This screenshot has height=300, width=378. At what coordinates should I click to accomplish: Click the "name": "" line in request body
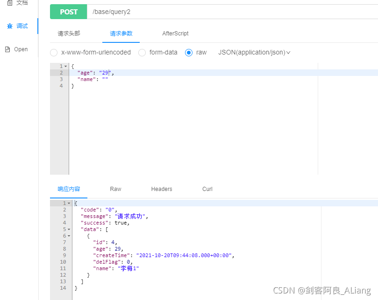click(93, 79)
